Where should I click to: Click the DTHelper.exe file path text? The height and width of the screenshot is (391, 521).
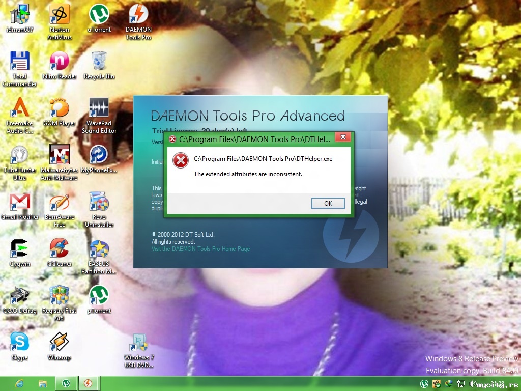[x=263, y=159]
